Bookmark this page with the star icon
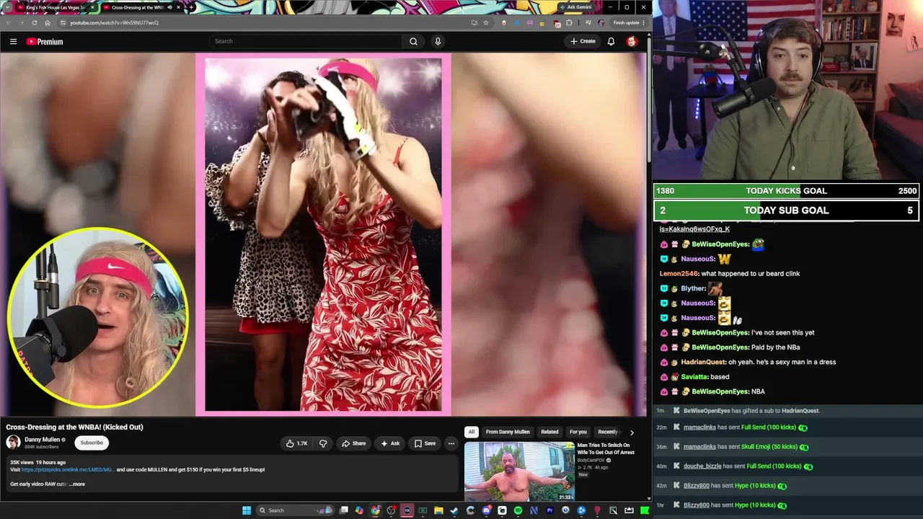 click(x=486, y=22)
